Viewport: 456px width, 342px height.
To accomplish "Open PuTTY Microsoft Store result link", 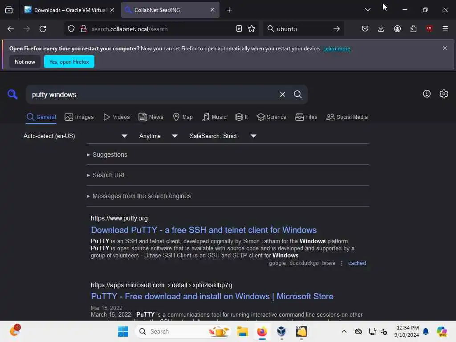I will (x=212, y=296).
